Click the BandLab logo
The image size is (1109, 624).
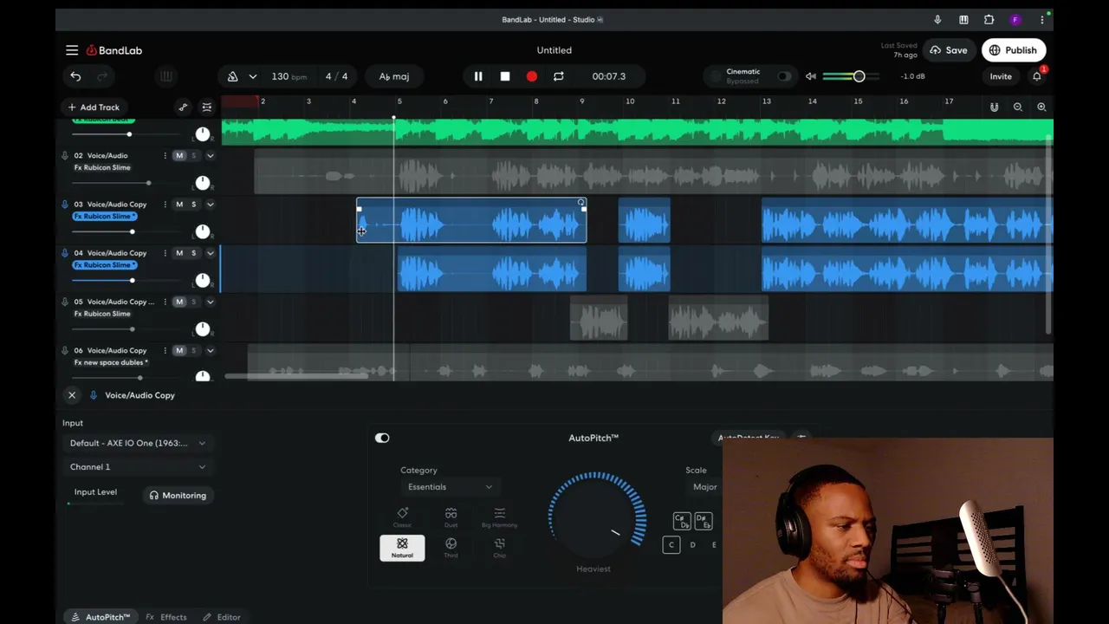click(x=113, y=50)
